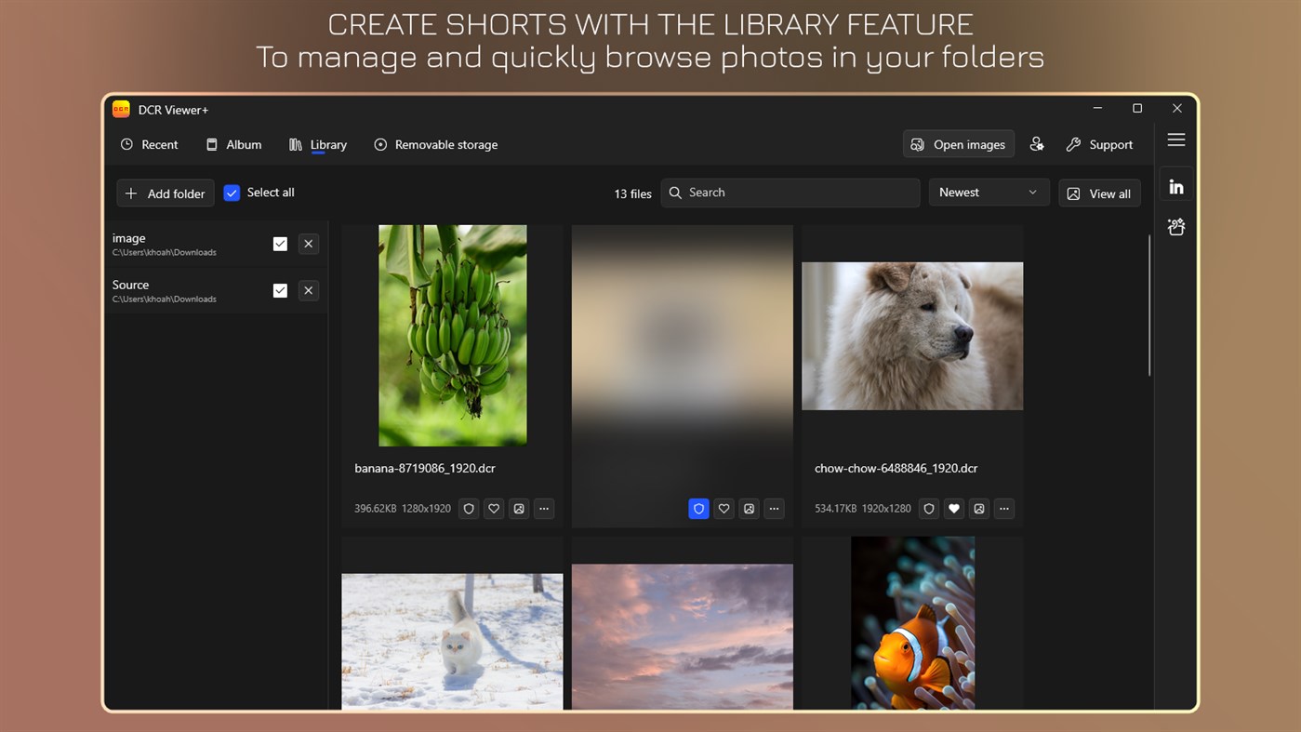Remove the Source folder with its X button
This screenshot has height=732, width=1301.
coord(308,290)
